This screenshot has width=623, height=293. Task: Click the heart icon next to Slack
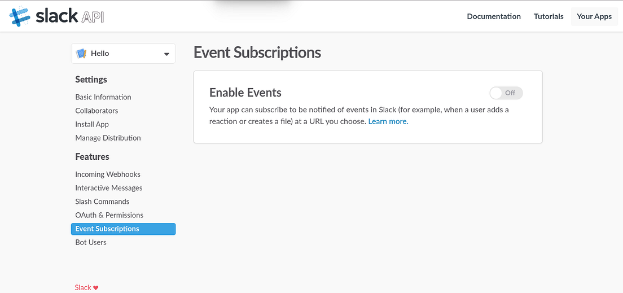96,288
